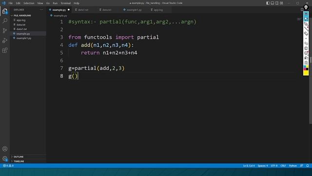Open Customize Layout icon in title bar
Viewport: 312px width, 176px height.
pos(281,3)
